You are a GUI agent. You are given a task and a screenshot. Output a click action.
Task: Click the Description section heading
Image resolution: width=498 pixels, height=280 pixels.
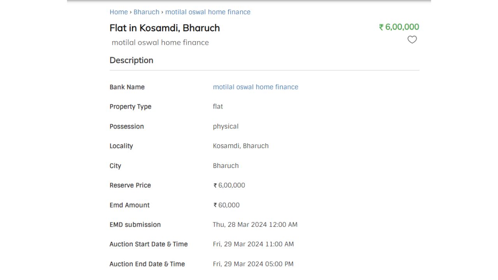pos(132,60)
